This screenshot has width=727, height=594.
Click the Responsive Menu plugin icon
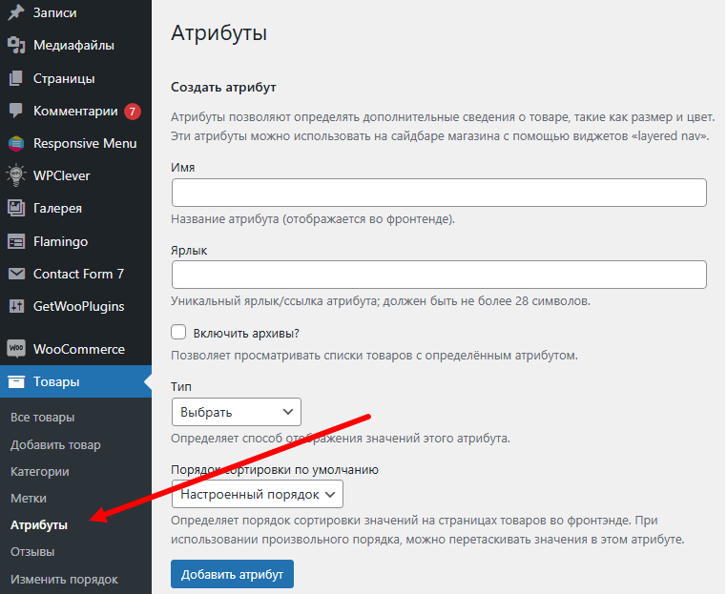pyautogui.click(x=16, y=143)
